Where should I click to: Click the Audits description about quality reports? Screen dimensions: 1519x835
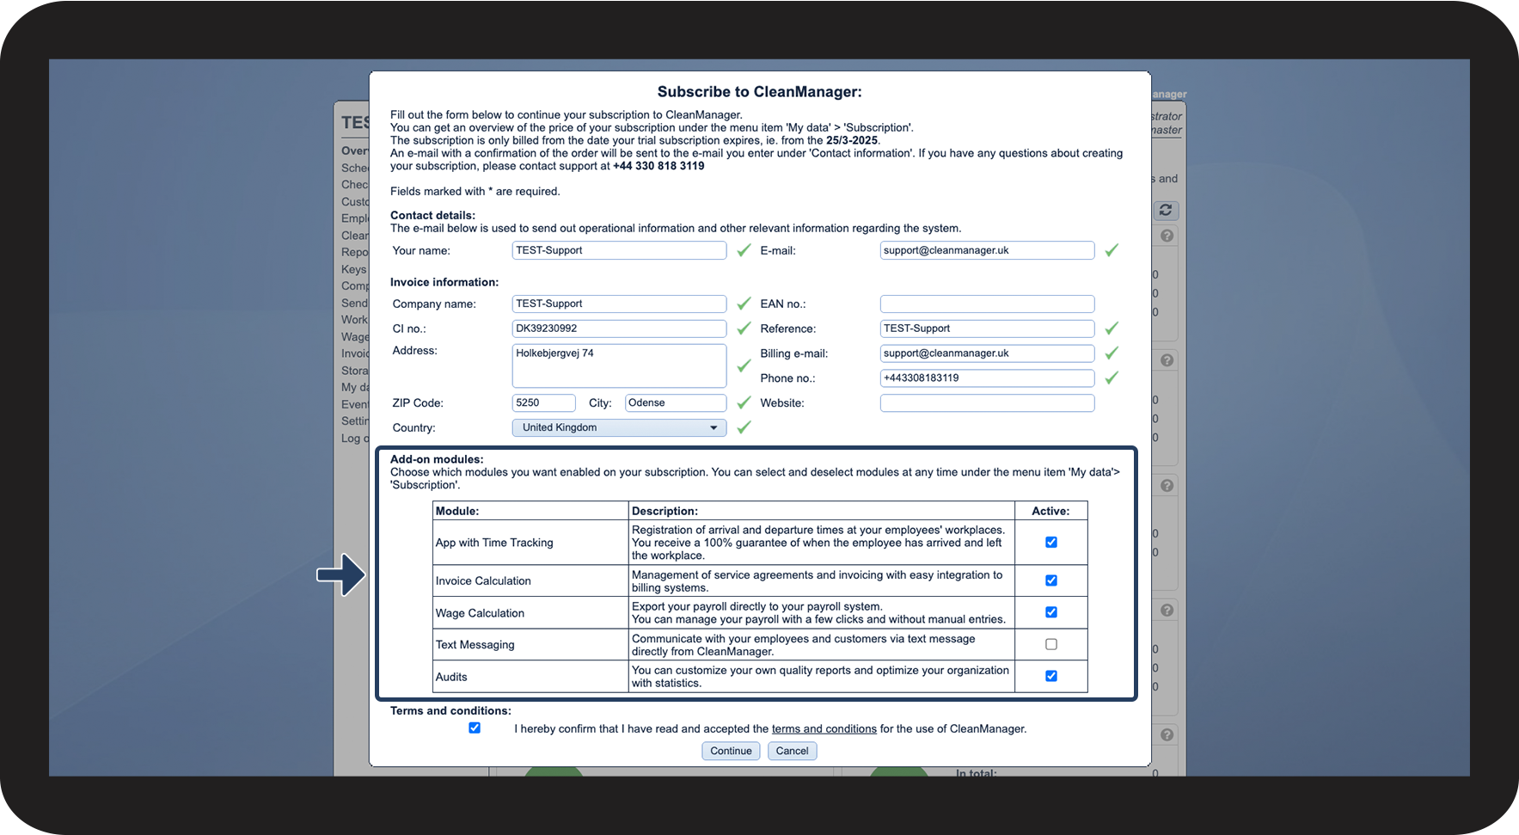[820, 677]
